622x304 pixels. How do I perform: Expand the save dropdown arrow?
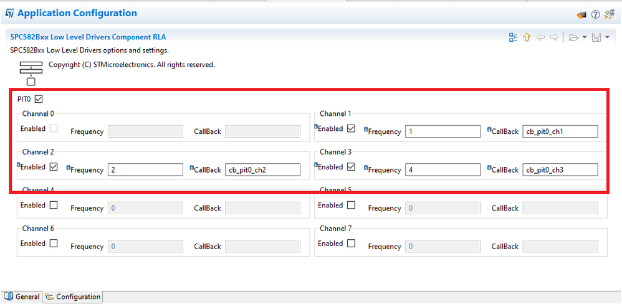[607, 37]
